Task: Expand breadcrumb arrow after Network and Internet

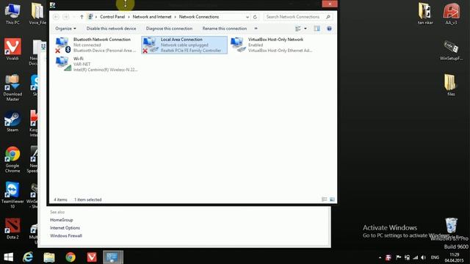Action: [176, 17]
